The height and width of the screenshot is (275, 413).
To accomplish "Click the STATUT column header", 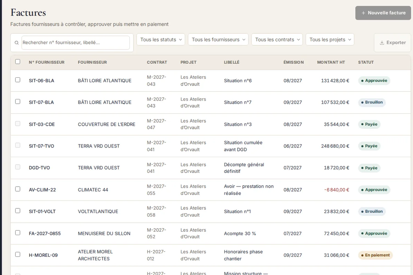I will pos(366,62).
